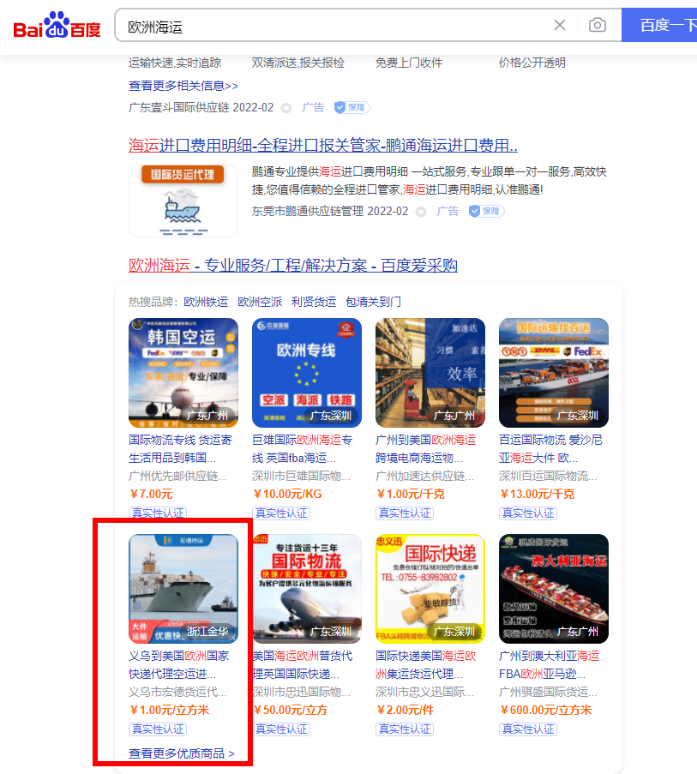Click the 百度一下 search button
Image resolution: width=697 pixels, height=774 pixels.
click(x=659, y=25)
